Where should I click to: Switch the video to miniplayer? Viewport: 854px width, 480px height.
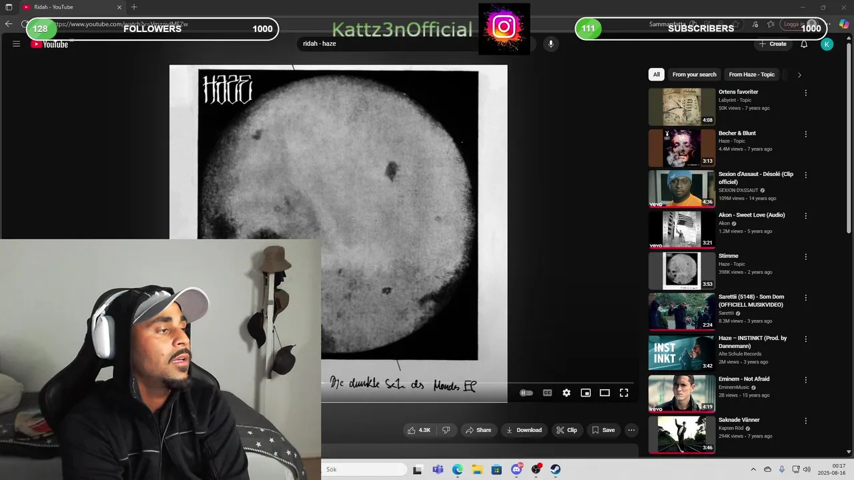[x=586, y=393]
